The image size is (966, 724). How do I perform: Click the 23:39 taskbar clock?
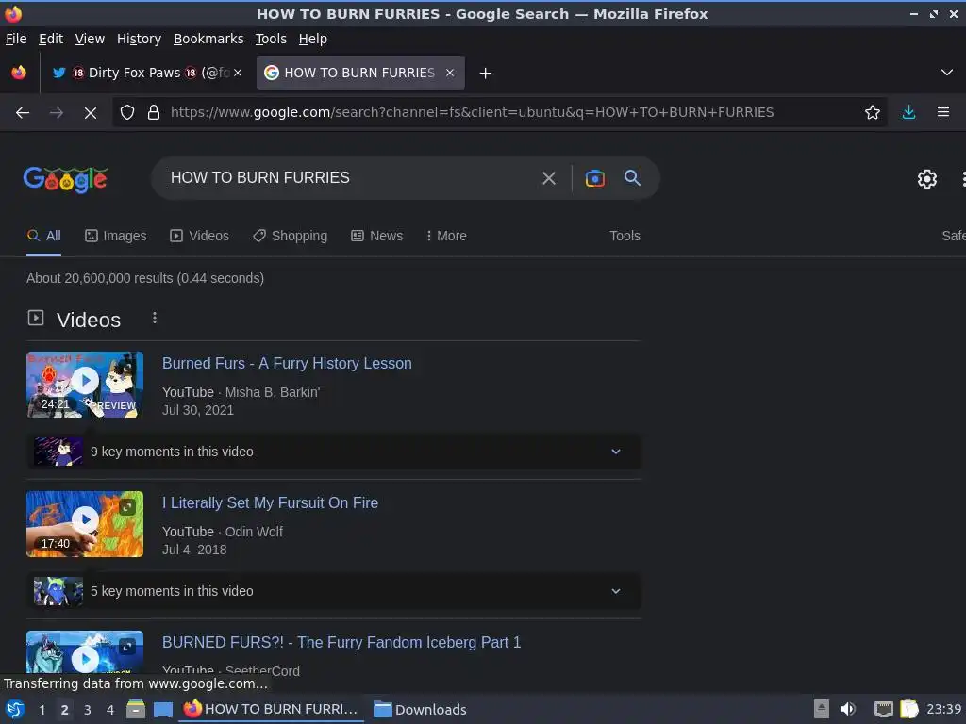[943, 709]
